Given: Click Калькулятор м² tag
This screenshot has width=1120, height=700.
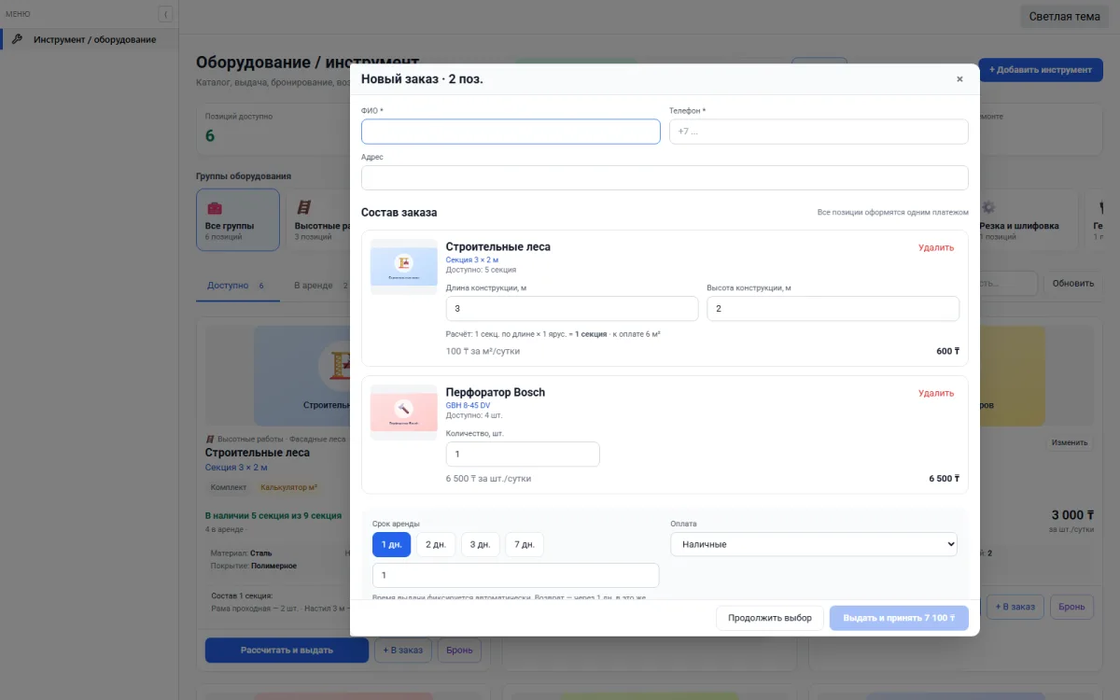Looking at the screenshot, I should [288, 487].
